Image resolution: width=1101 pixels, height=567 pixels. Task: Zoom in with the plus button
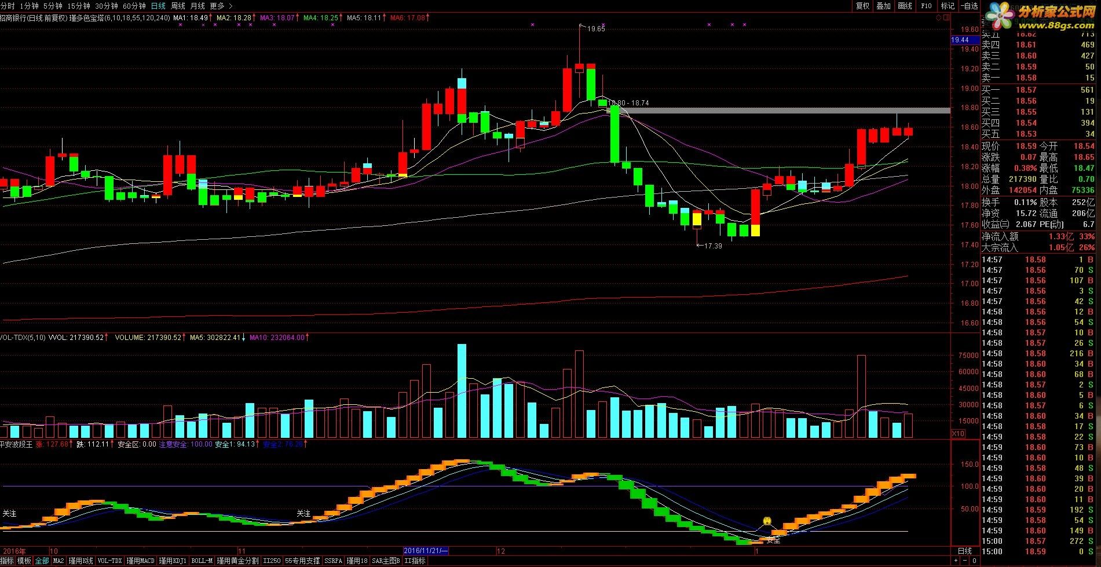(x=957, y=561)
